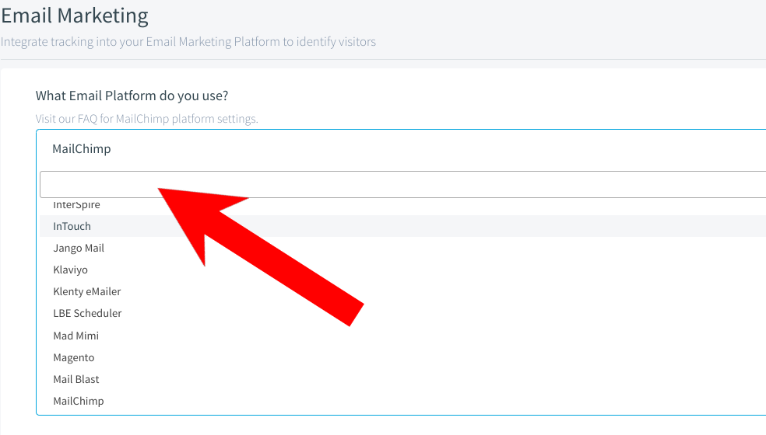Click the 'Integrate tracking' subtitle text
This screenshot has height=435, width=766.
pyautogui.click(x=188, y=42)
